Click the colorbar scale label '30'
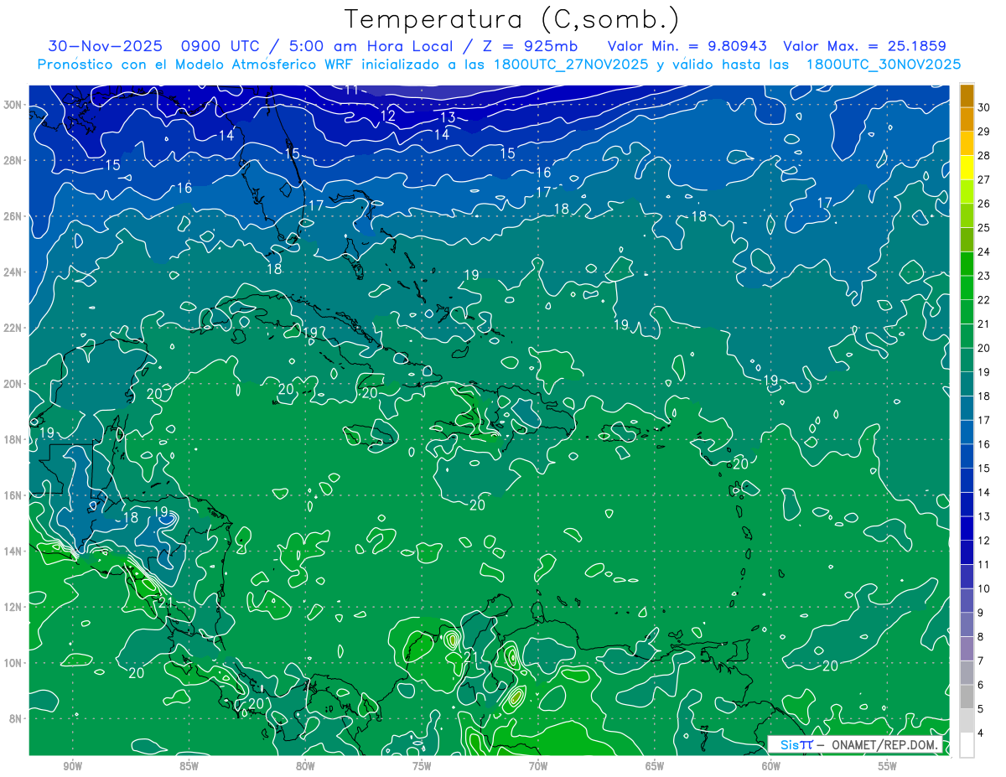The height and width of the screenshot is (777, 1006). tap(983, 106)
